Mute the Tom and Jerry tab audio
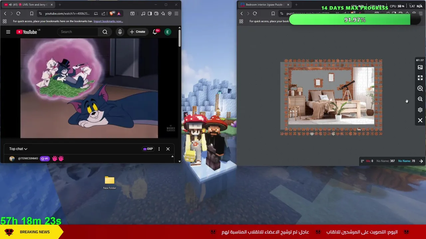Image resolution: width=426 pixels, height=239 pixels. tap(10, 5)
